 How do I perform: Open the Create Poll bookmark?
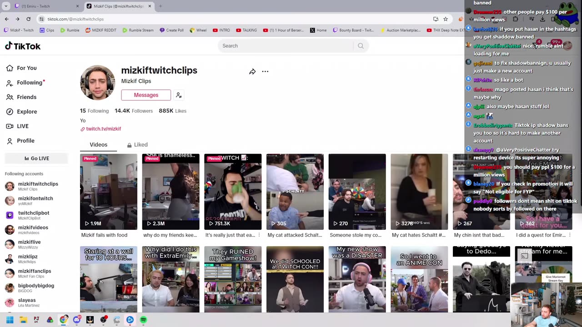coord(171,30)
